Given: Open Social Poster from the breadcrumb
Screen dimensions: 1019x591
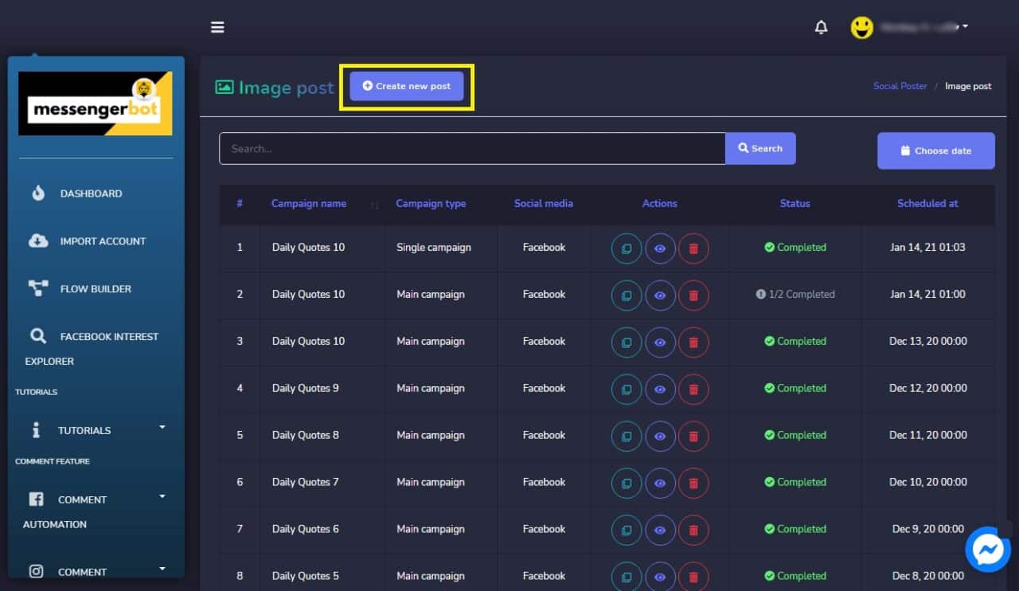Looking at the screenshot, I should coord(900,86).
